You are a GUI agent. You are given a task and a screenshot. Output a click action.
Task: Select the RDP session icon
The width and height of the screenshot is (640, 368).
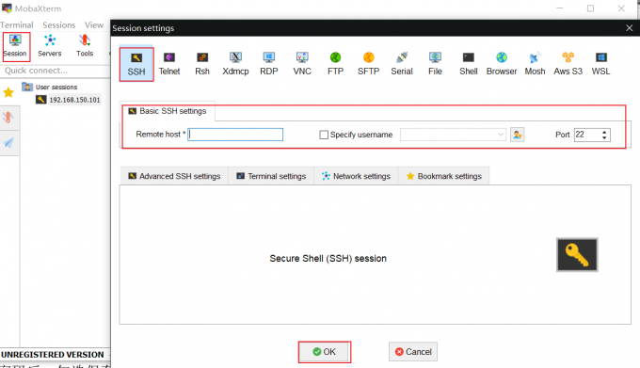coord(269,64)
